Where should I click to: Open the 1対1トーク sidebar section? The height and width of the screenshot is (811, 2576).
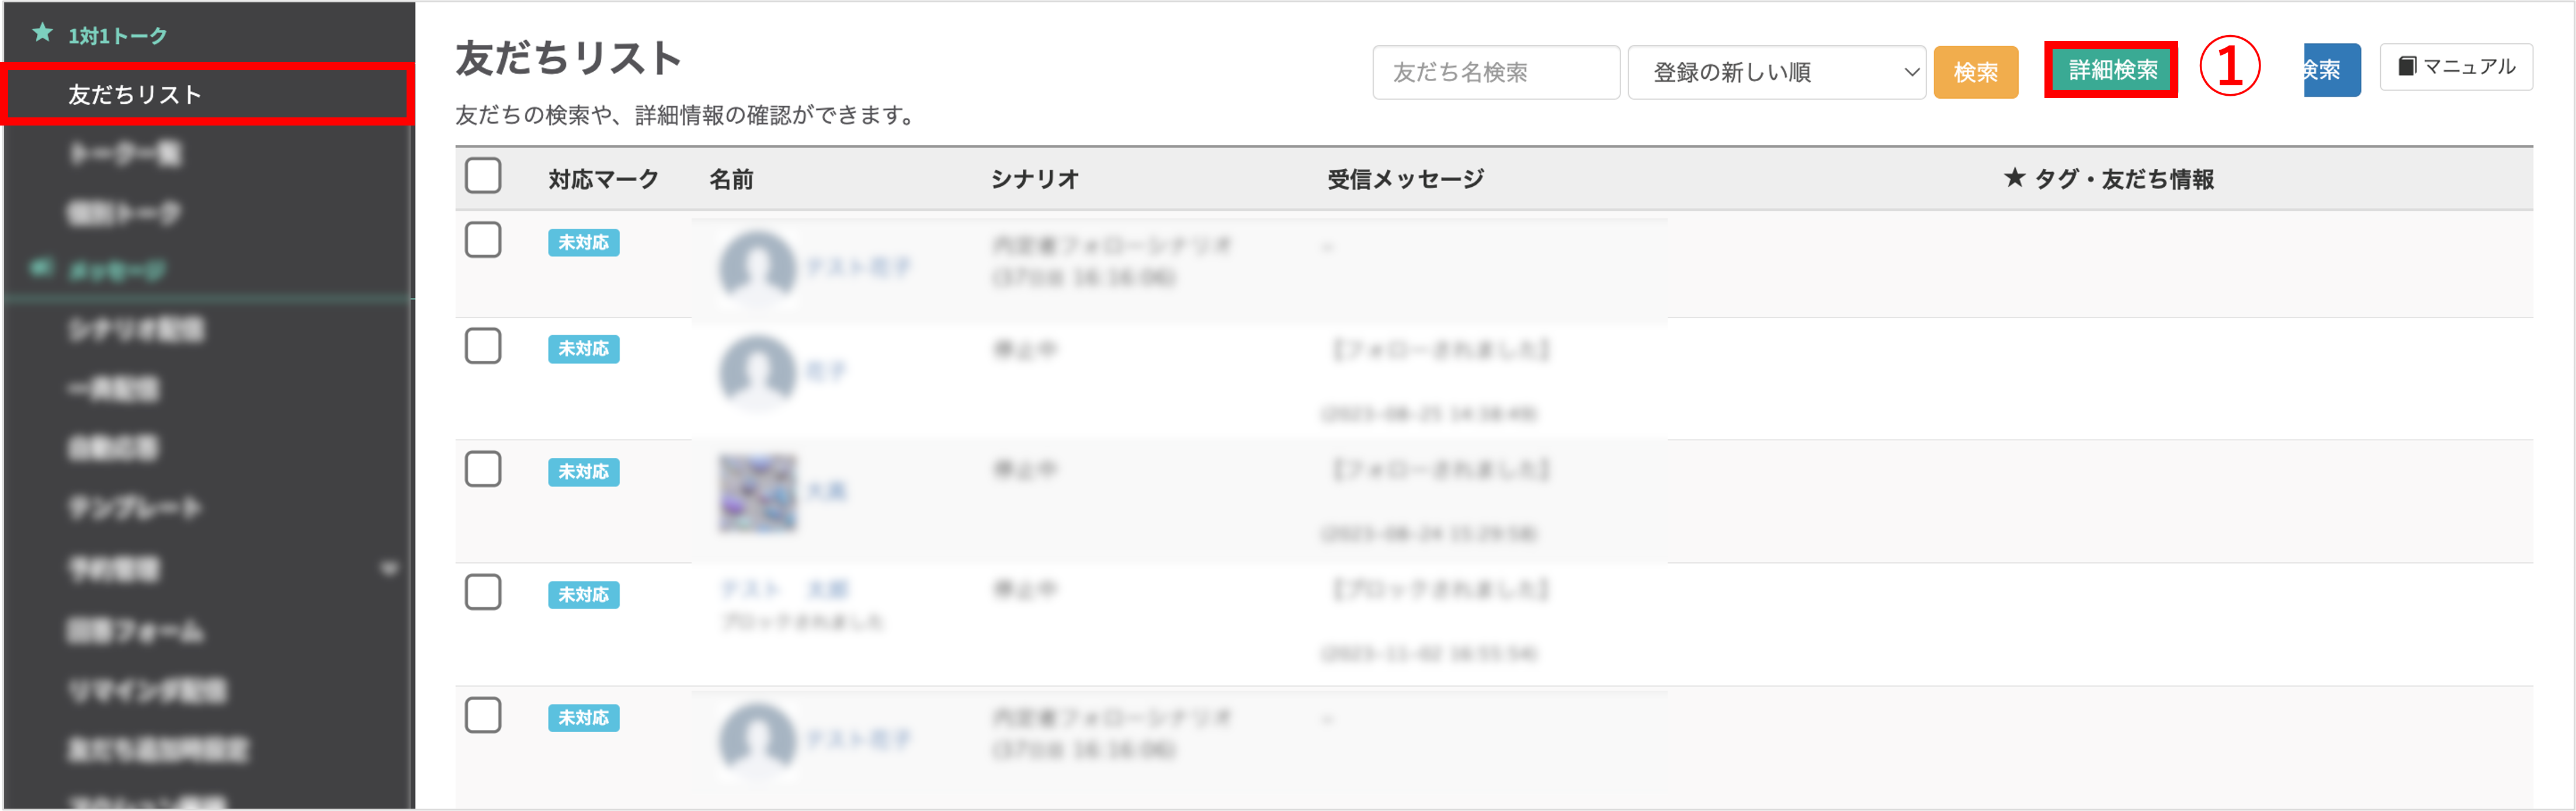tap(117, 36)
